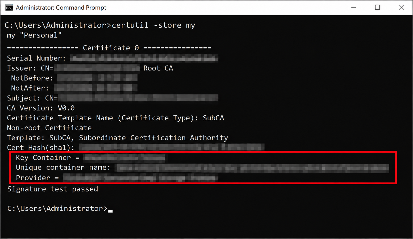413x239 pixels.
Task: Open the Command Prompt system menu icon
Action: [9, 8]
